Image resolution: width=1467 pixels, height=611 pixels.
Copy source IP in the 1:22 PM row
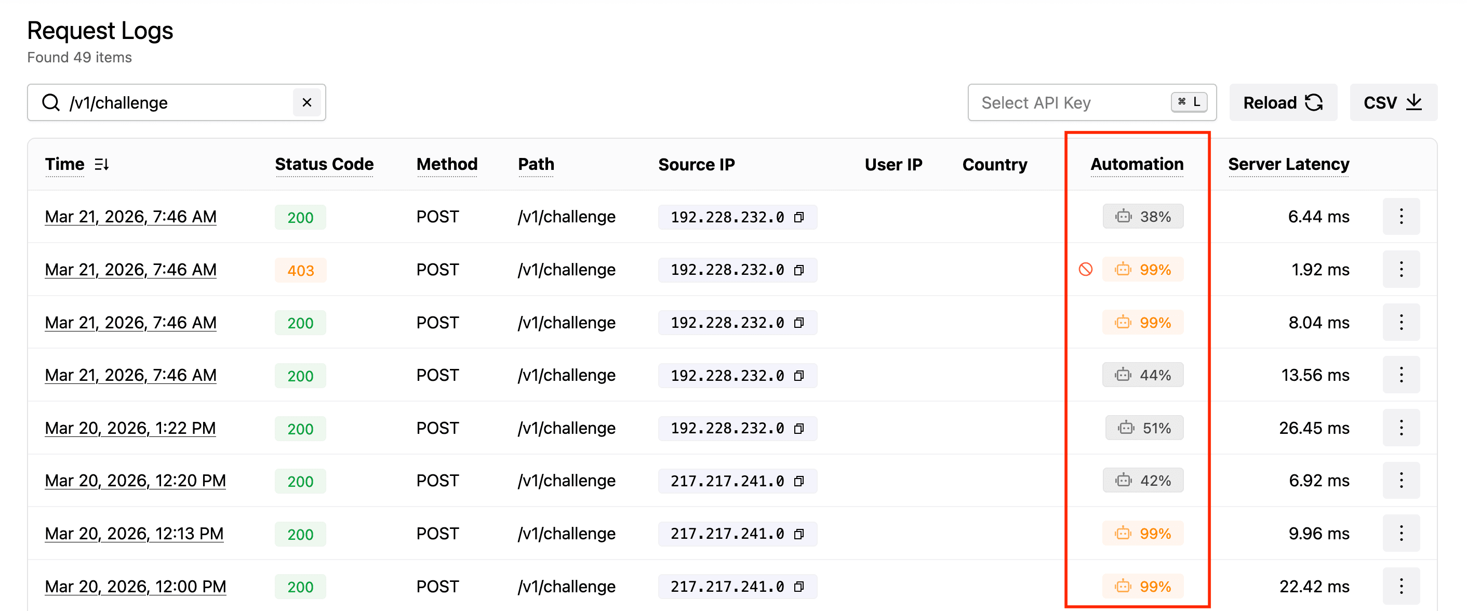(x=799, y=428)
